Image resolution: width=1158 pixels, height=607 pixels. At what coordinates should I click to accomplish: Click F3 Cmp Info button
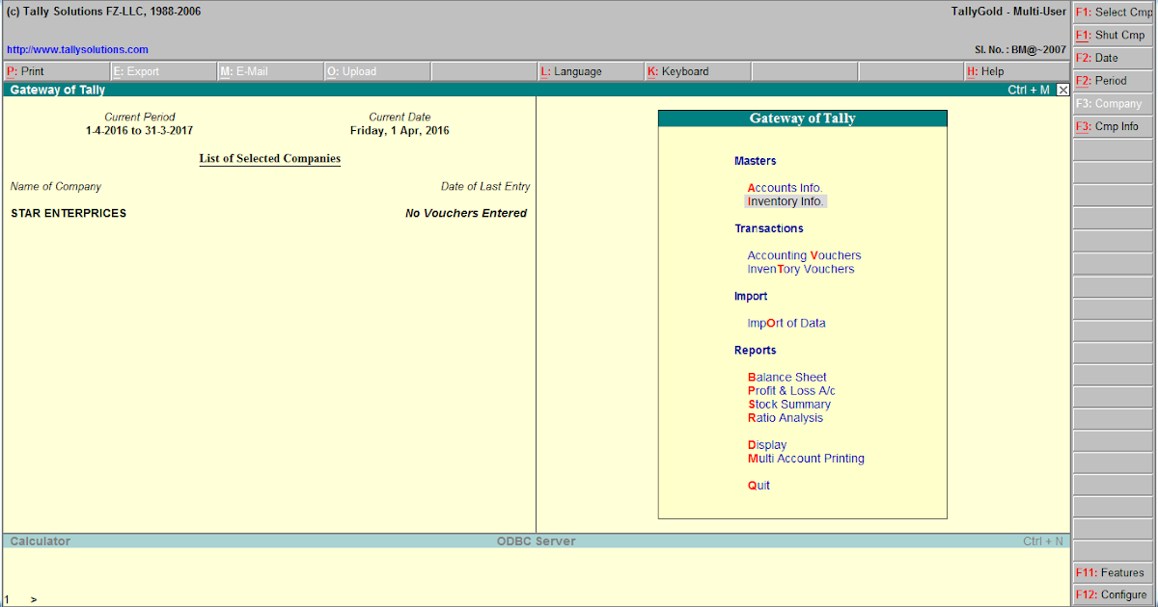point(1114,126)
